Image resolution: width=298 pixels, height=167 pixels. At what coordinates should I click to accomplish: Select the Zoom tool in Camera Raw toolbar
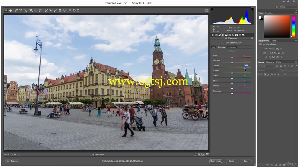click(x=6, y=10)
